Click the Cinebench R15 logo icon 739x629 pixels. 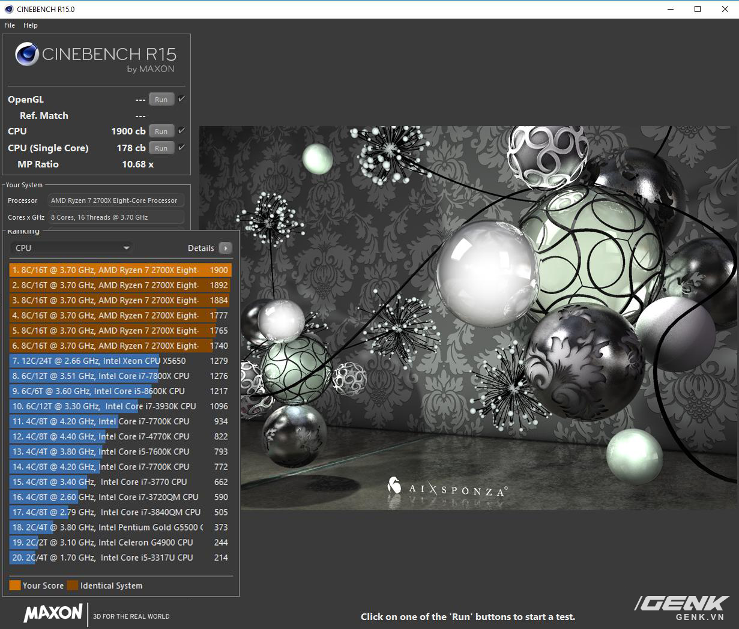[x=27, y=54]
